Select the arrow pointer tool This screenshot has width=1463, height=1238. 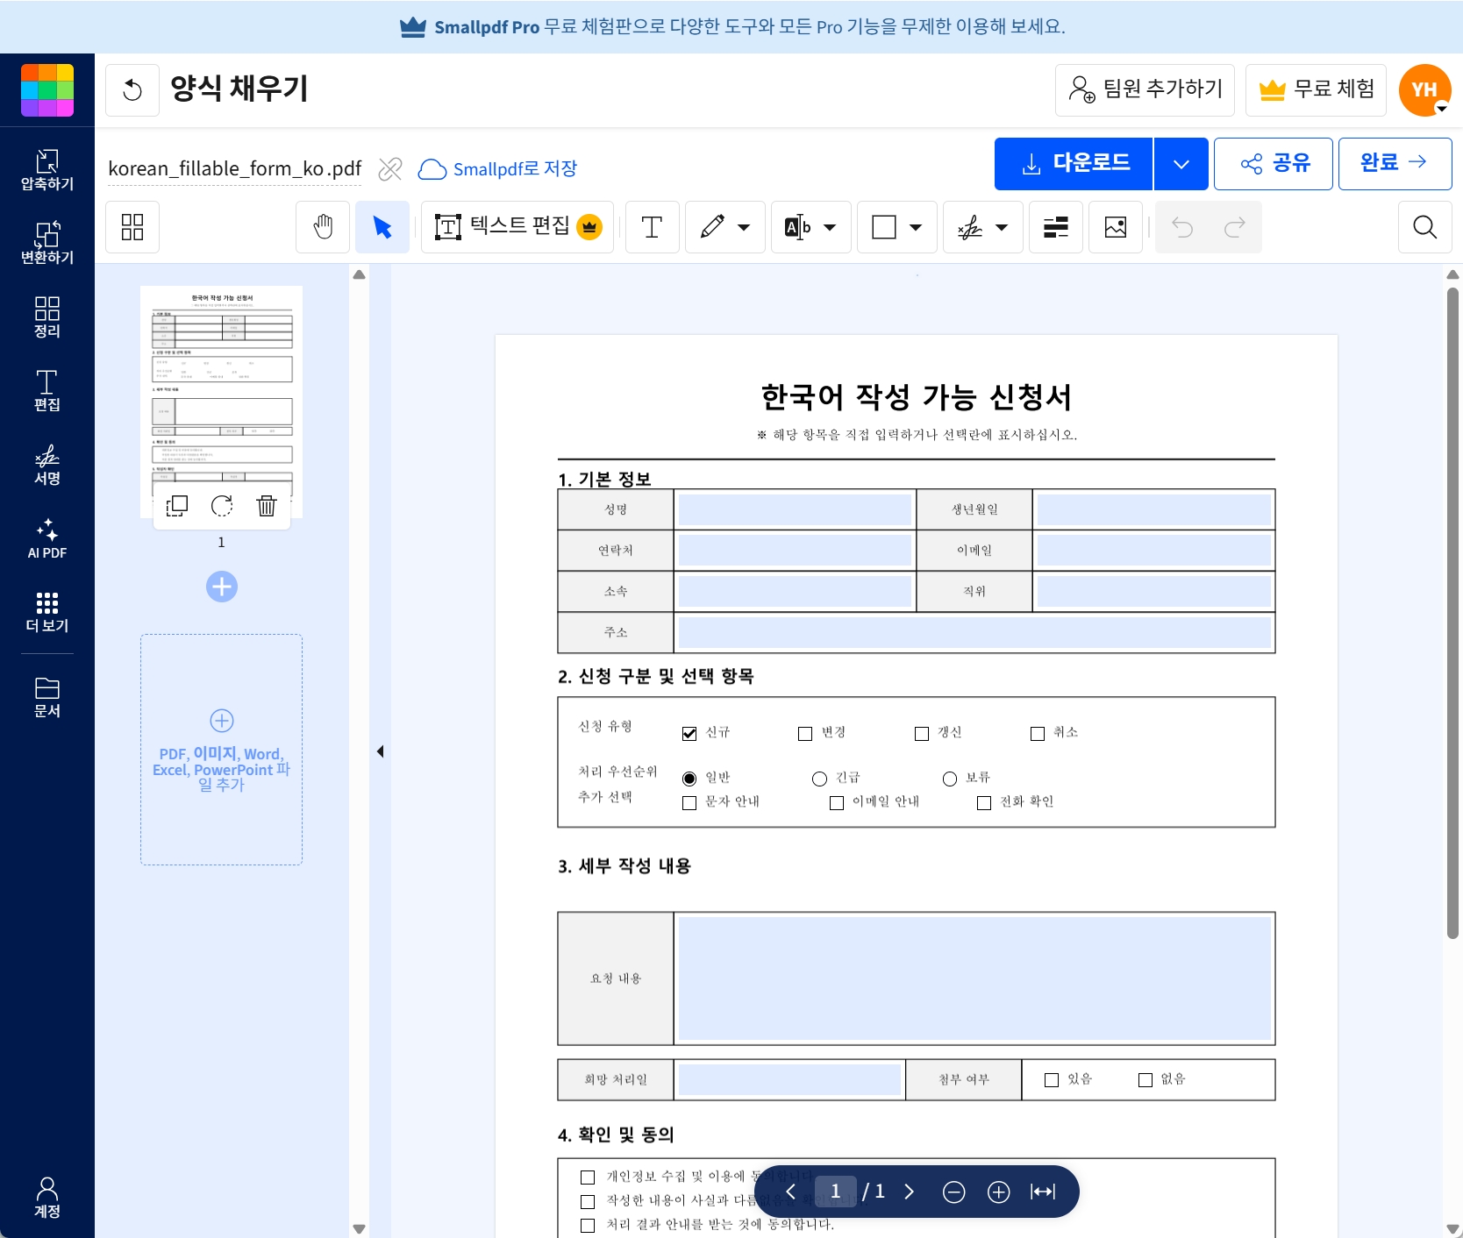pyautogui.click(x=382, y=227)
